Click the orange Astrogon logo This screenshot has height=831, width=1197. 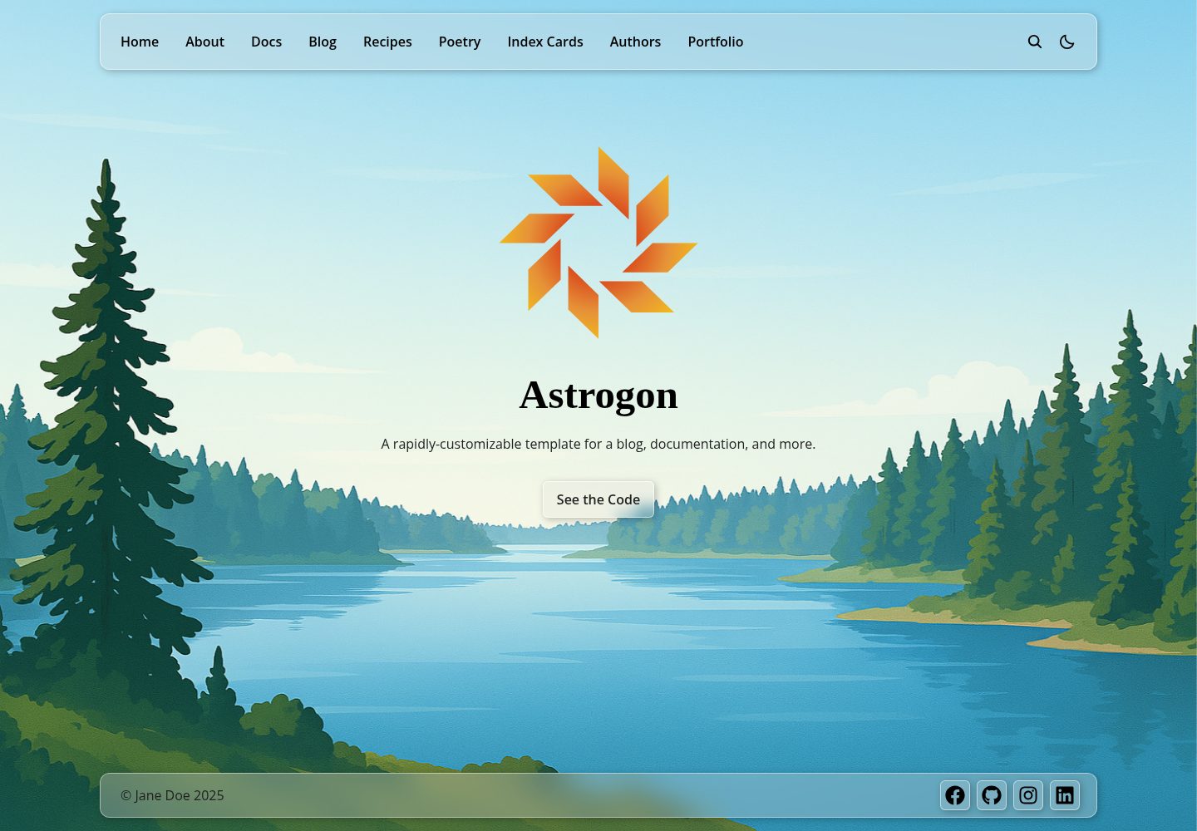pyautogui.click(x=598, y=243)
